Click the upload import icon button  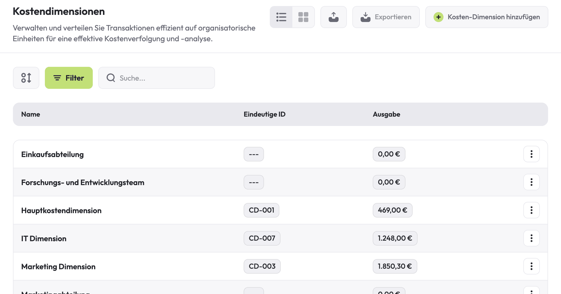[333, 17]
